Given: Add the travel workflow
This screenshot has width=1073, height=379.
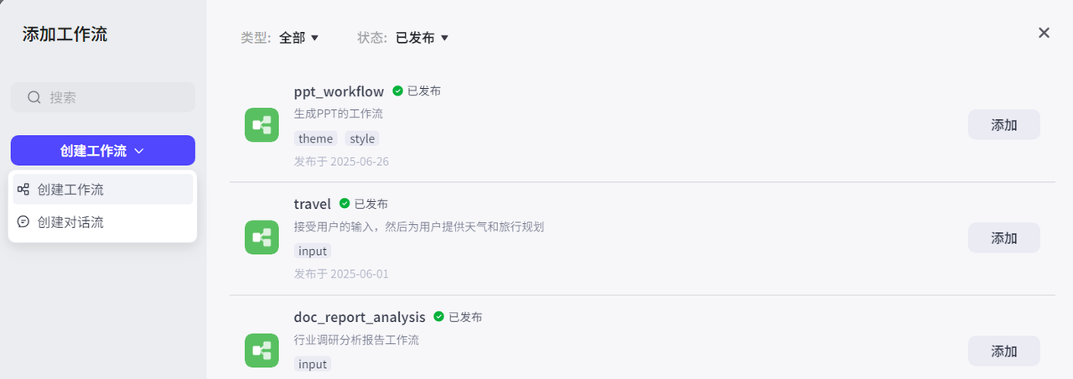Looking at the screenshot, I should [1003, 238].
